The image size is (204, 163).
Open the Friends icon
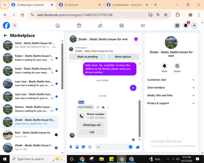(100, 26)
